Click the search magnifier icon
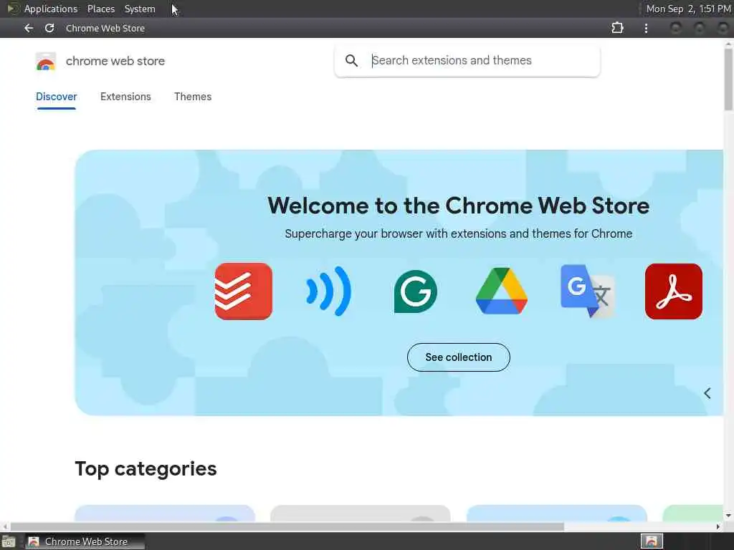The height and width of the screenshot is (550, 734). [351, 60]
